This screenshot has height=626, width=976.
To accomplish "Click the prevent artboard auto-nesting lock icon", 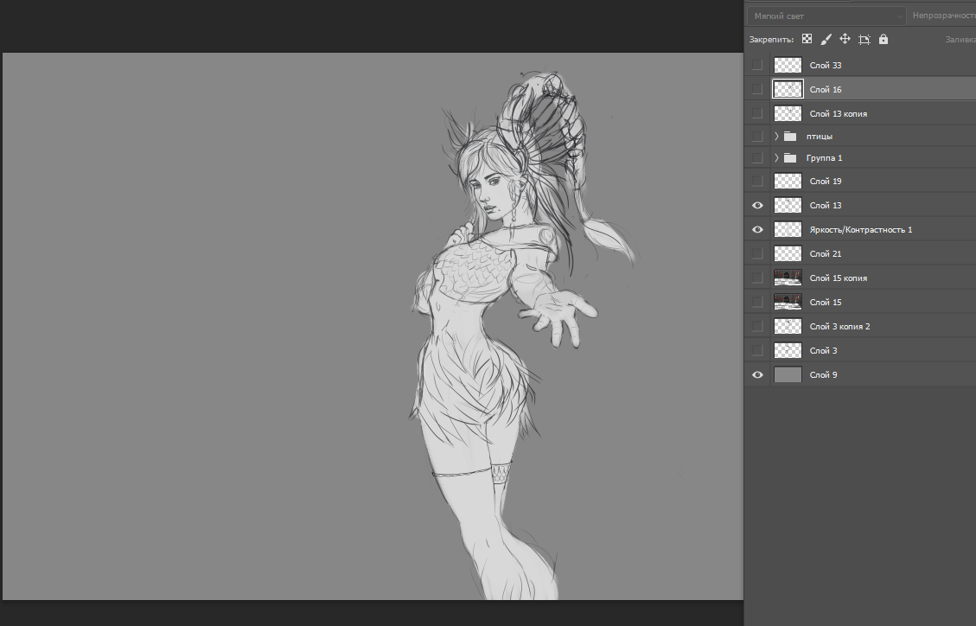I will pyautogui.click(x=864, y=40).
